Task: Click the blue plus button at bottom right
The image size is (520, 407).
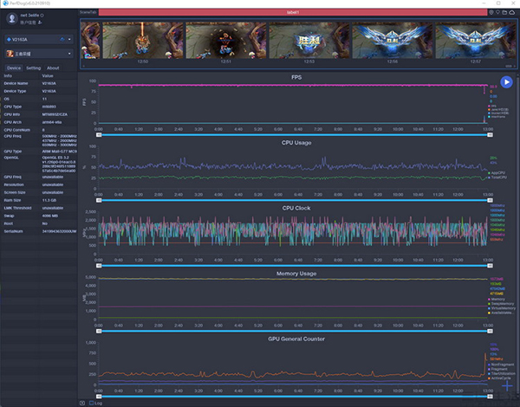Action: [x=505, y=387]
